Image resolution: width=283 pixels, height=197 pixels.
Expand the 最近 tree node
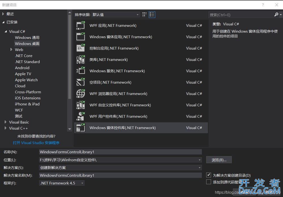3,14
